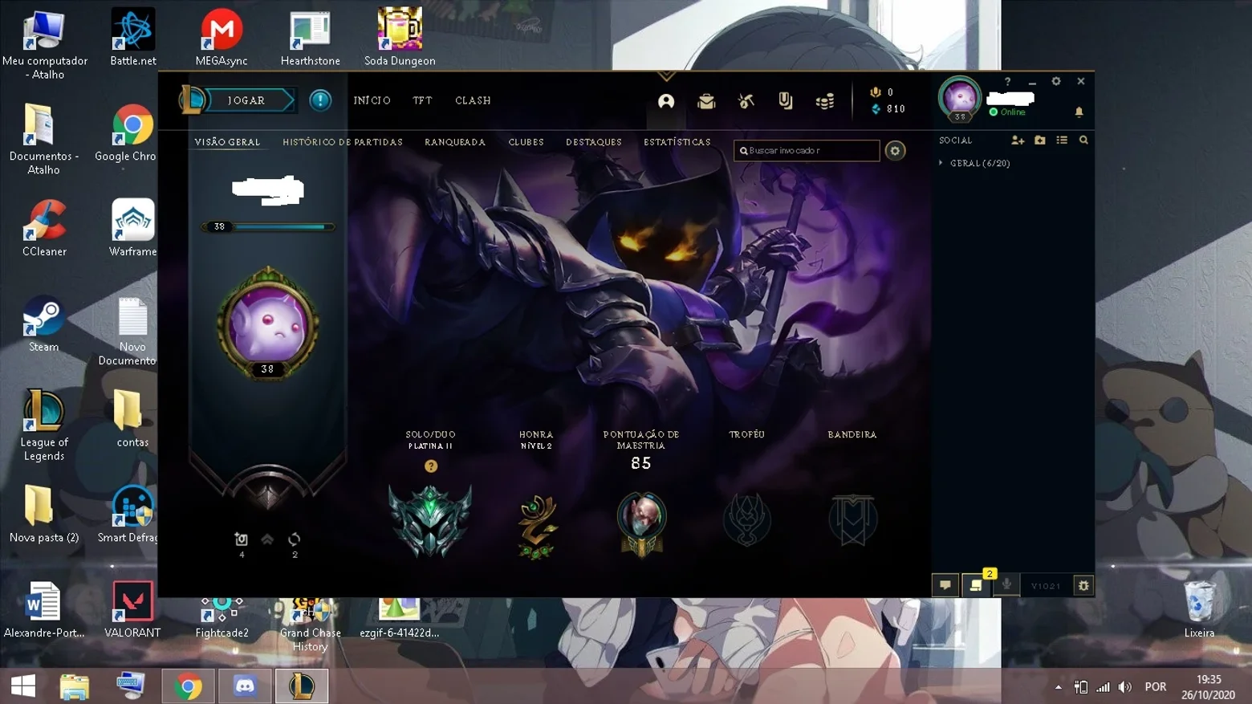This screenshot has height=704, width=1252.
Task: Open the missions scroll icon with badge 2
Action: [976, 585]
